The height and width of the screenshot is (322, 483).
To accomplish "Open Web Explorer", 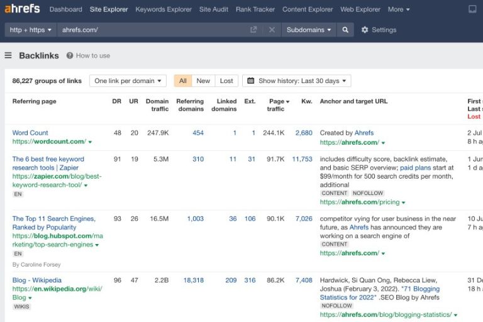I will [x=360, y=9].
